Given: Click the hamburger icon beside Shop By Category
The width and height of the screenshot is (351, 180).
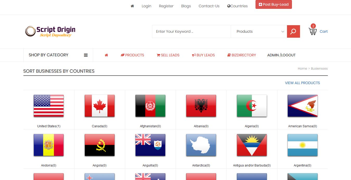Looking at the screenshot, I should tap(86, 55).
